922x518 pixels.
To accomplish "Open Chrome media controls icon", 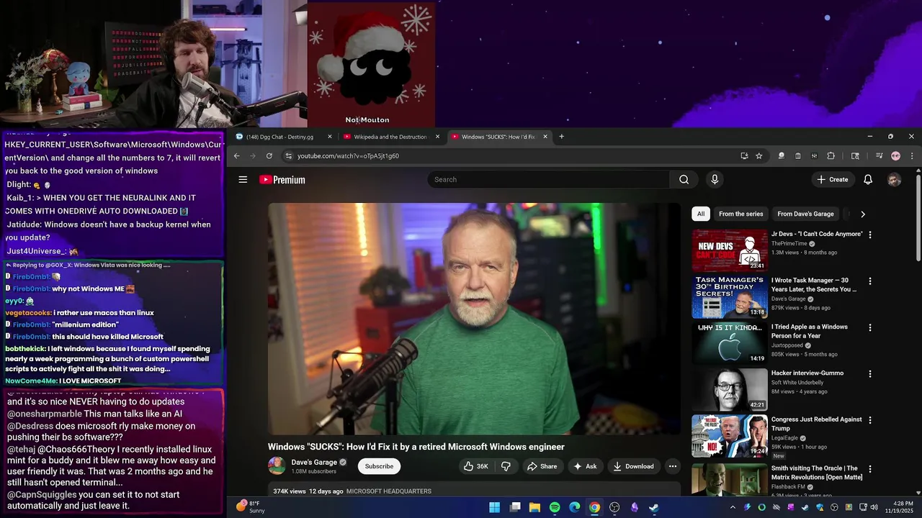I will point(879,156).
